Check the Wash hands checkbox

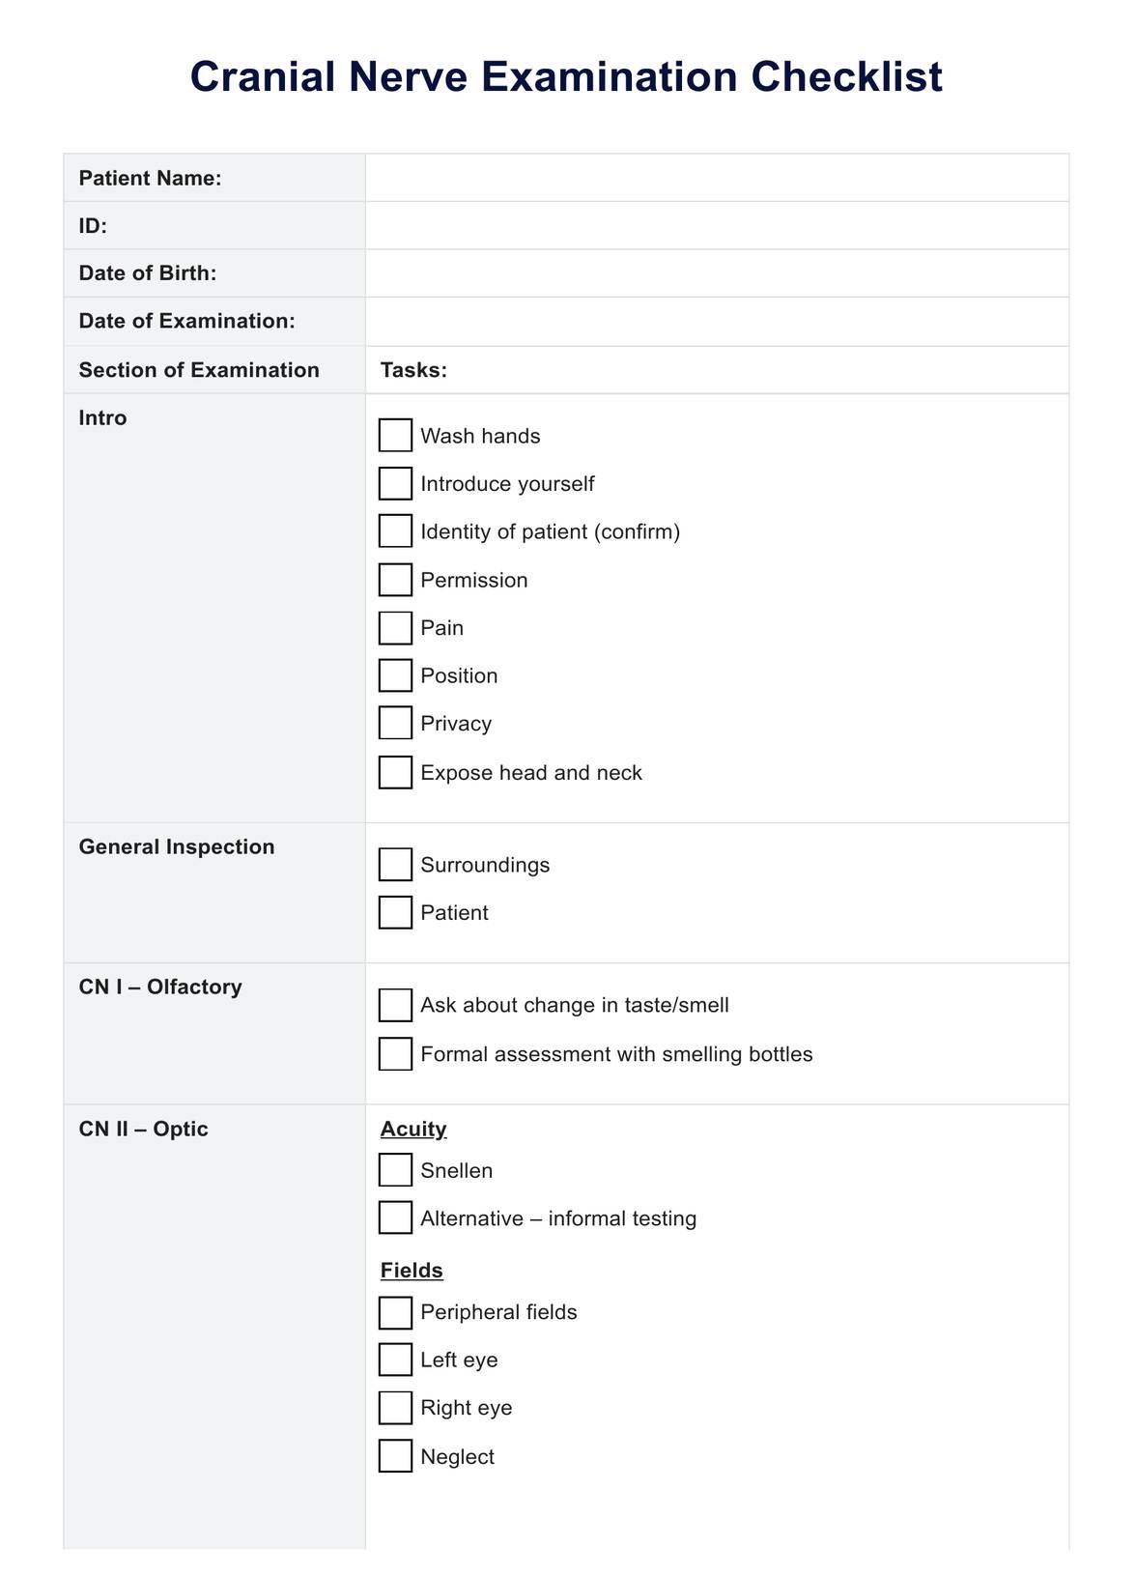395,436
